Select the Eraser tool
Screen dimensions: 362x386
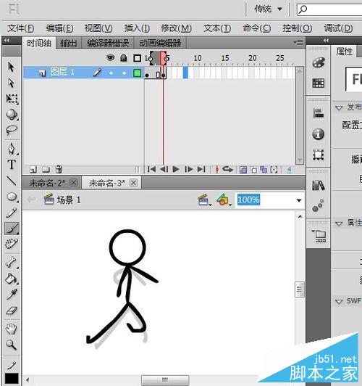tap(12, 311)
